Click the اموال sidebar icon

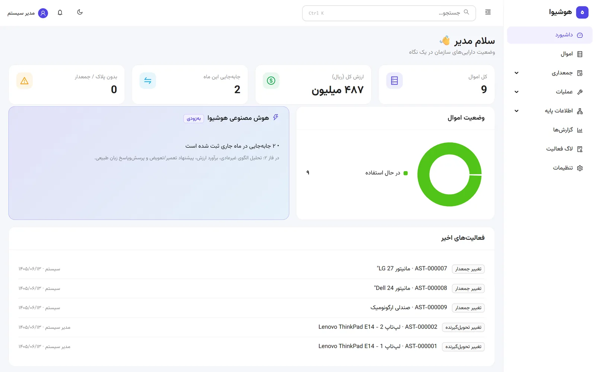(580, 54)
